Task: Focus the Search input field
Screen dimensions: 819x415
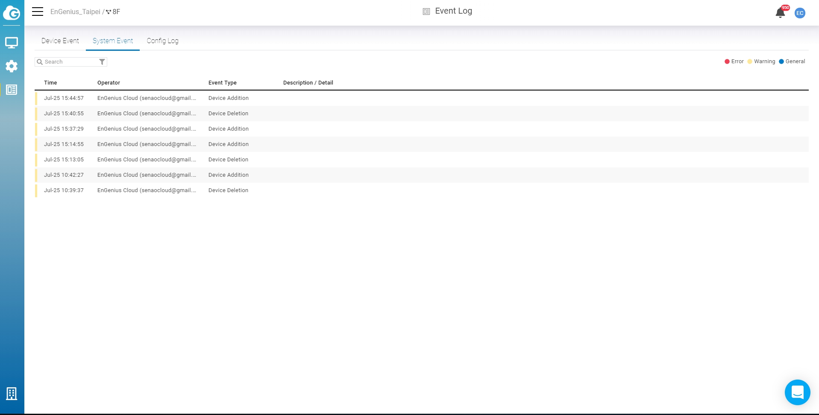Action: click(70, 62)
